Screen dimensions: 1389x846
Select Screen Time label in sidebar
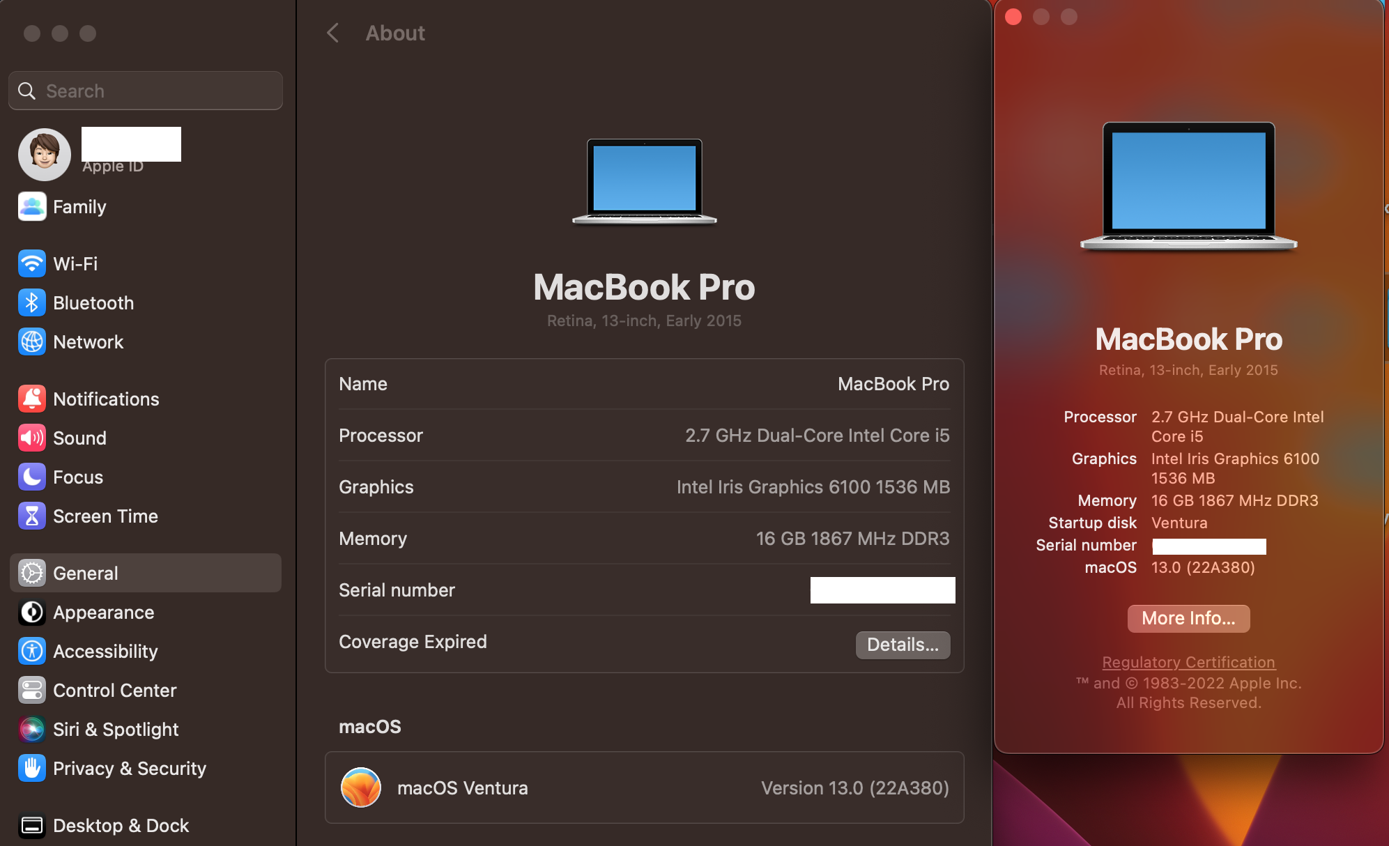[105, 516]
